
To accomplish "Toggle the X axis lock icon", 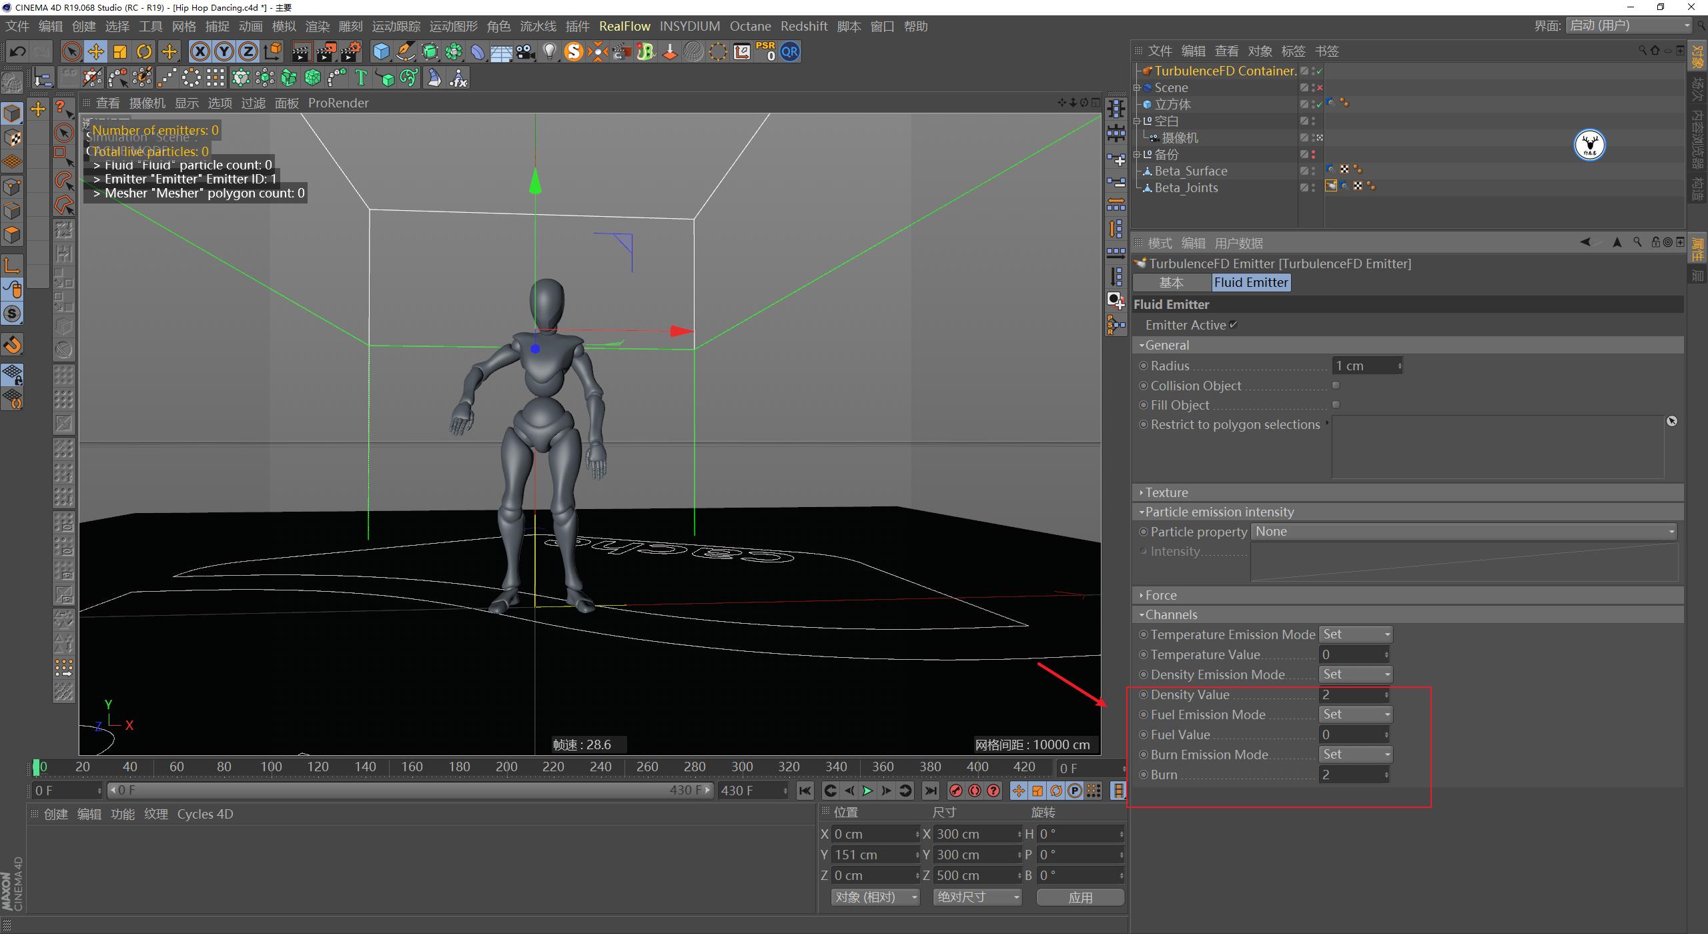I will pos(200,51).
